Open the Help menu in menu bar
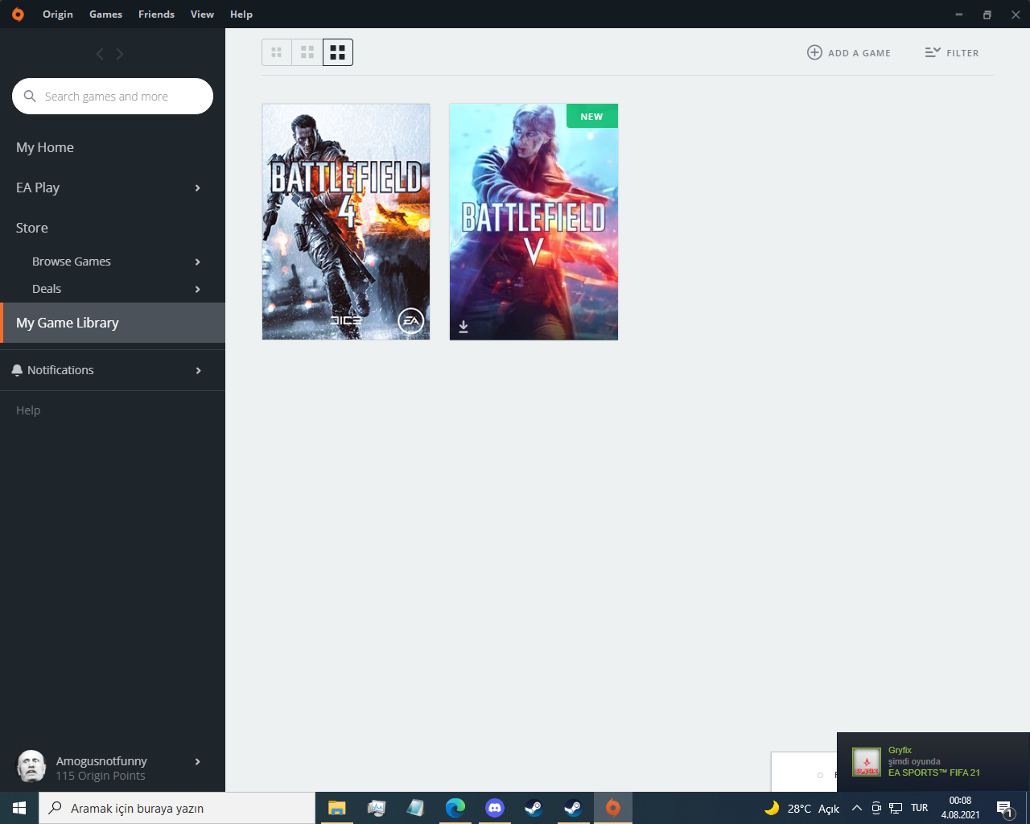The width and height of the screenshot is (1030, 824). pos(241,14)
